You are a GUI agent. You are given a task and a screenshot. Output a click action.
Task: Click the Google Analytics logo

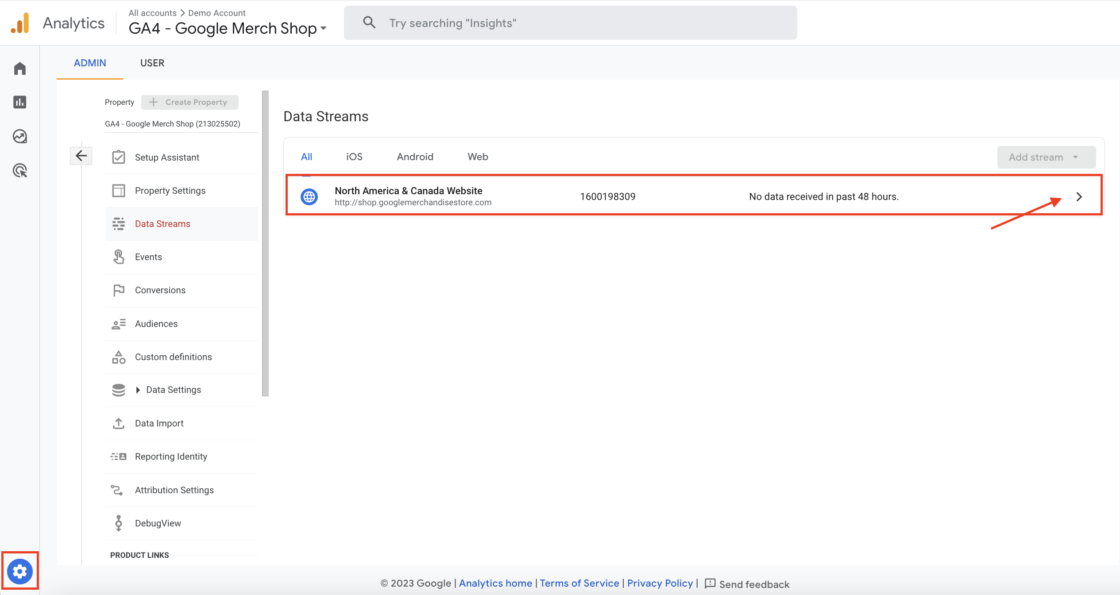click(x=20, y=23)
